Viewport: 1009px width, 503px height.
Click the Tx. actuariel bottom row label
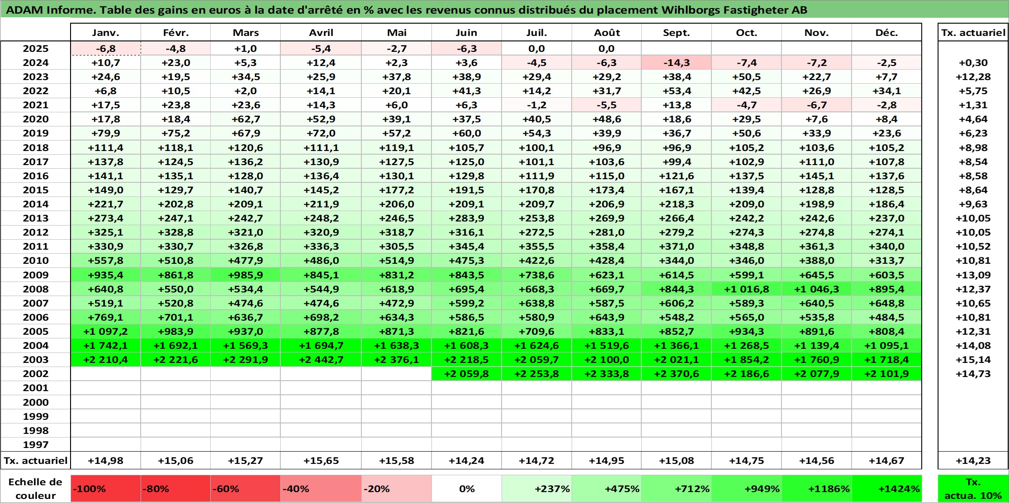pos(35,461)
